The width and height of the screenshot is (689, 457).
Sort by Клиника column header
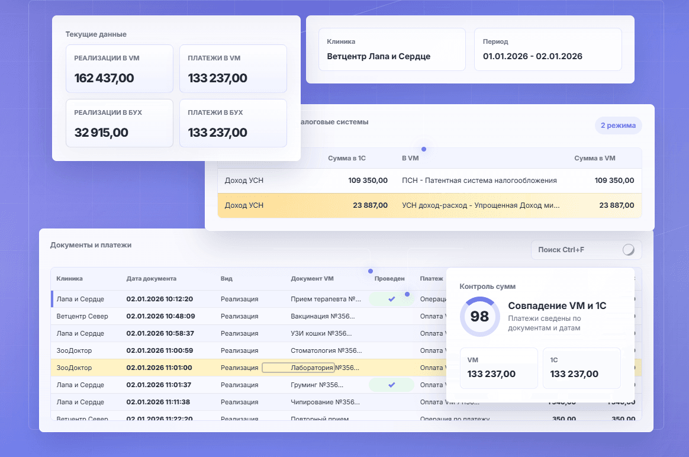tap(69, 279)
